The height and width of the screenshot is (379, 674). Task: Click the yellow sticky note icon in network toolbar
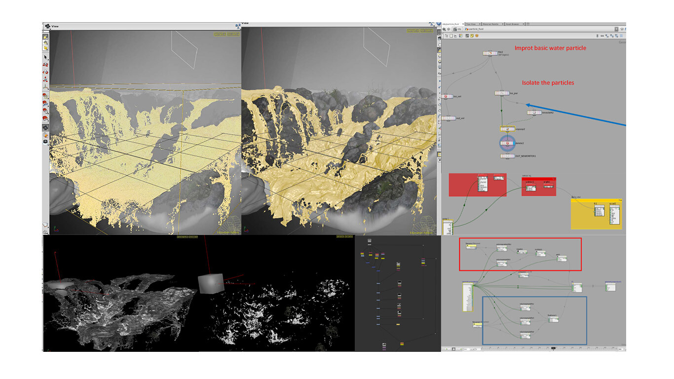[472, 36]
